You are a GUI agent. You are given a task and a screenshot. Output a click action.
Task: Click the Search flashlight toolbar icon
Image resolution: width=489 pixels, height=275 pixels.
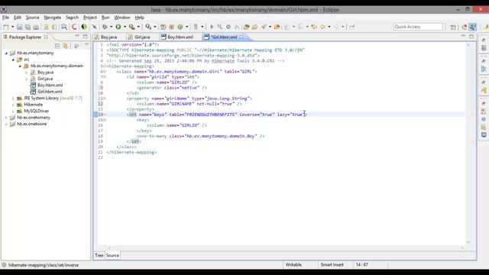point(264,27)
